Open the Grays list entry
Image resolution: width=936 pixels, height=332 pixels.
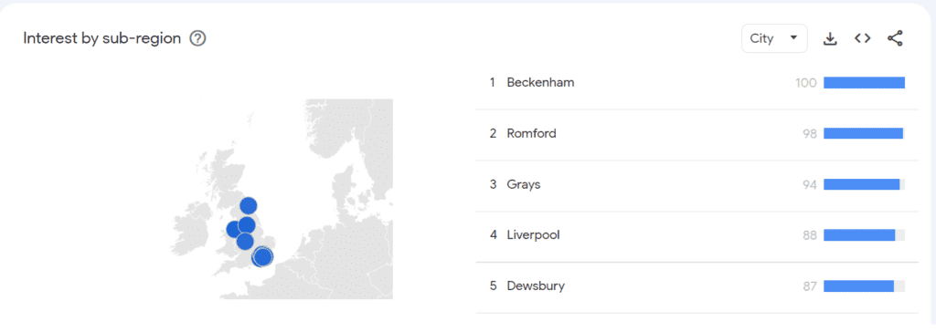click(x=697, y=185)
